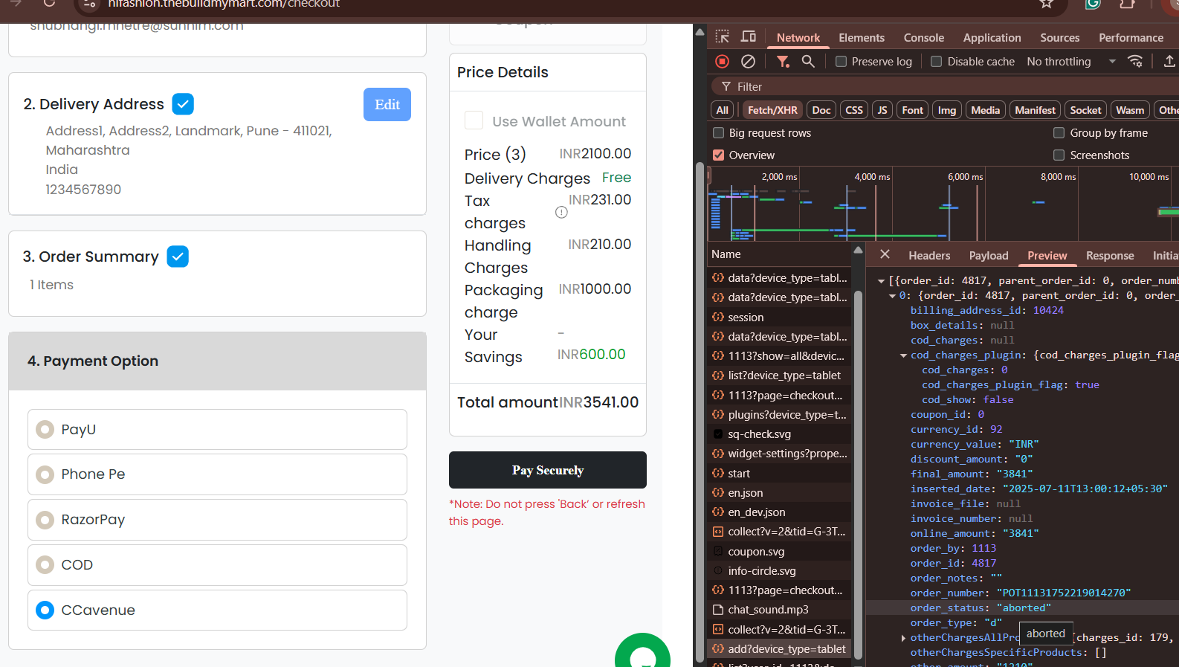The height and width of the screenshot is (667, 1179).
Task: Click the bookmark star icon
Action: click(x=1047, y=4)
